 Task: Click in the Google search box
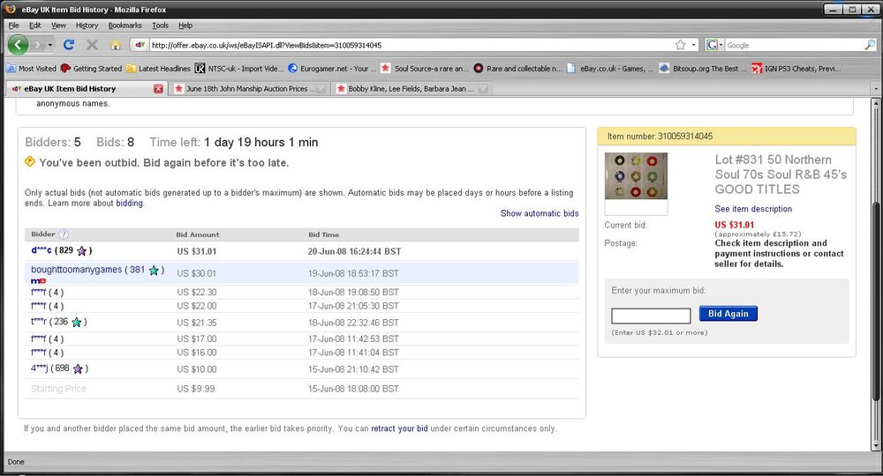tap(794, 45)
